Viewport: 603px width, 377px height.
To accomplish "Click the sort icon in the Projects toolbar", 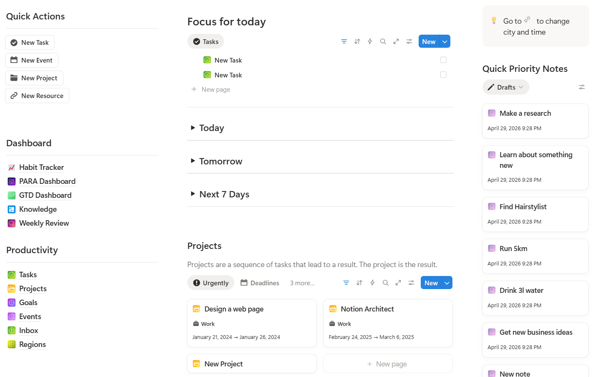I will (x=359, y=282).
